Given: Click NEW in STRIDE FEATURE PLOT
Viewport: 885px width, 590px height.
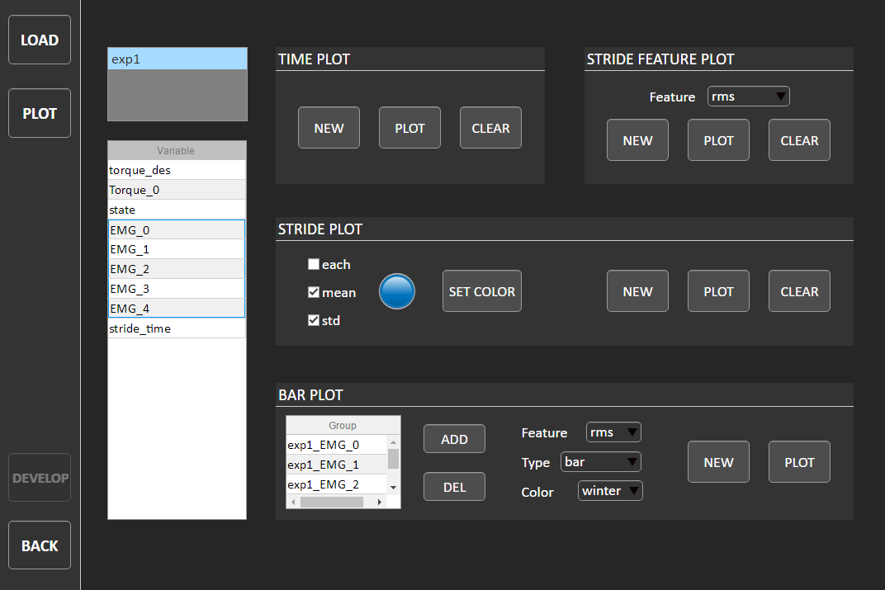Looking at the screenshot, I should click(638, 140).
